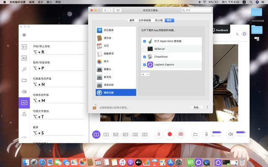
Task: Select 摄像头 in privacy list
Action: [x=116, y=69]
